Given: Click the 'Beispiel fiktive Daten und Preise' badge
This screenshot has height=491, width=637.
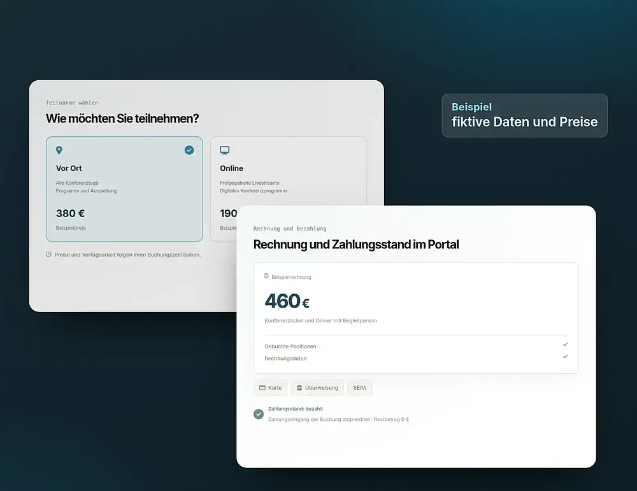Looking at the screenshot, I should pos(524,116).
